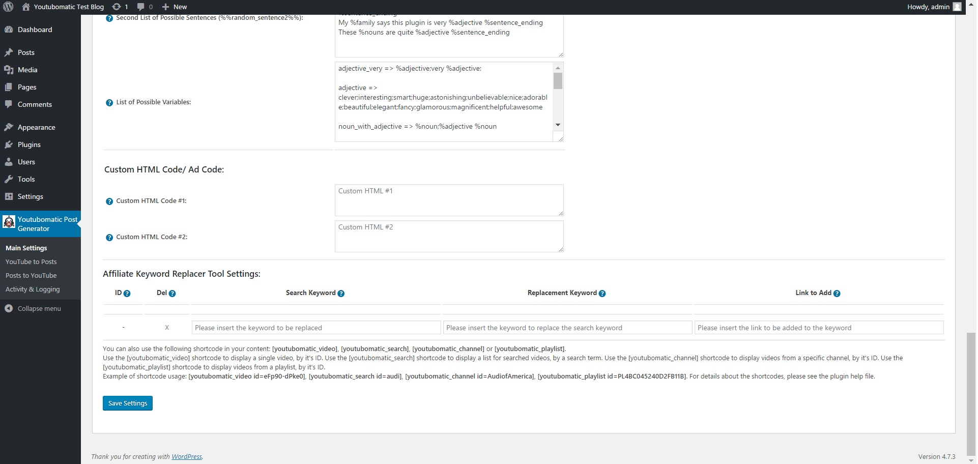Image resolution: width=978 pixels, height=464 pixels.
Task: Show help for Replacement Keyword column
Action: [x=602, y=294]
